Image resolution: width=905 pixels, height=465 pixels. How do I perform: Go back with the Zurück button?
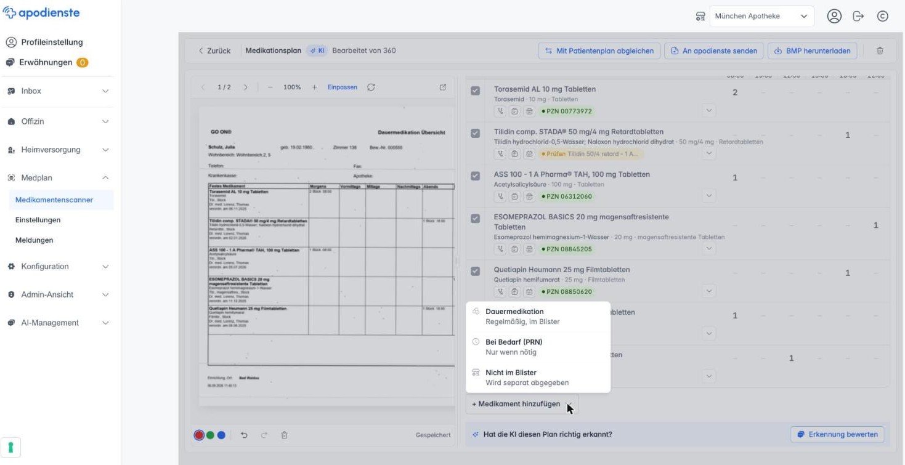[214, 51]
